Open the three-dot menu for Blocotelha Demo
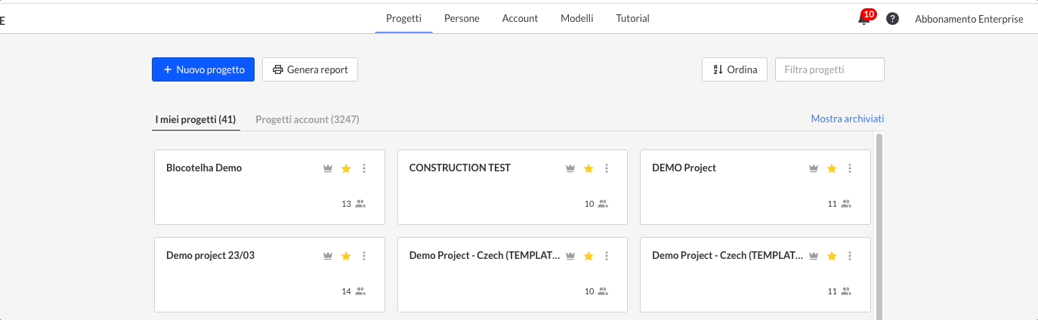 coord(364,168)
